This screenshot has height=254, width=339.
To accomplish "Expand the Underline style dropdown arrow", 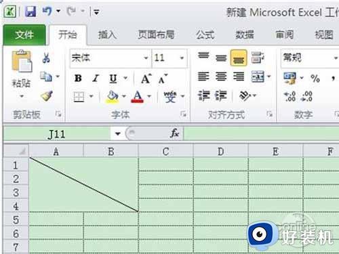I will (125, 79).
